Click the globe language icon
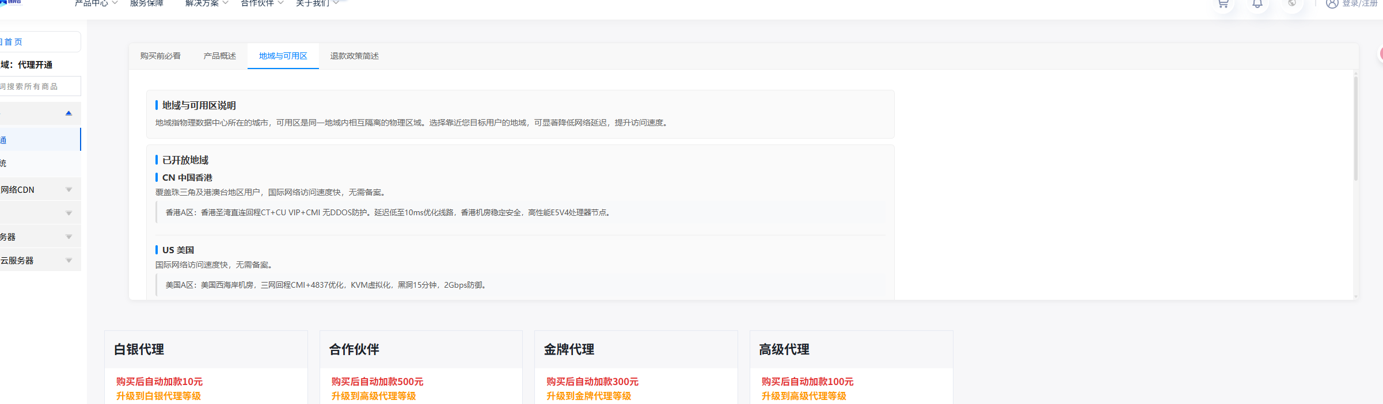Screen dimensions: 1383x404 [x=1292, y=3]
